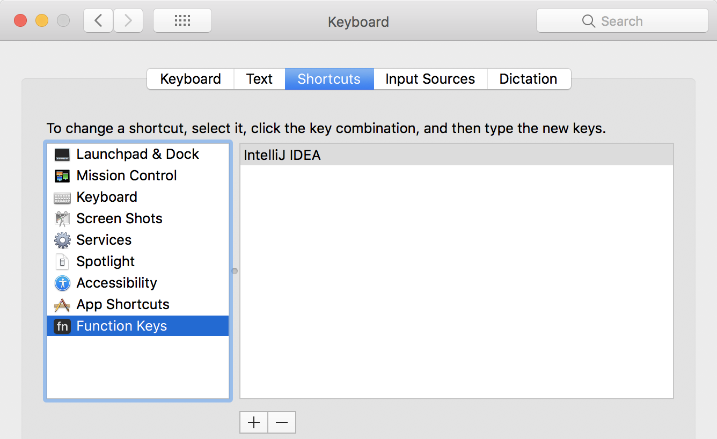
Task: Add an app with the plus button
Action: coord(254,422)
